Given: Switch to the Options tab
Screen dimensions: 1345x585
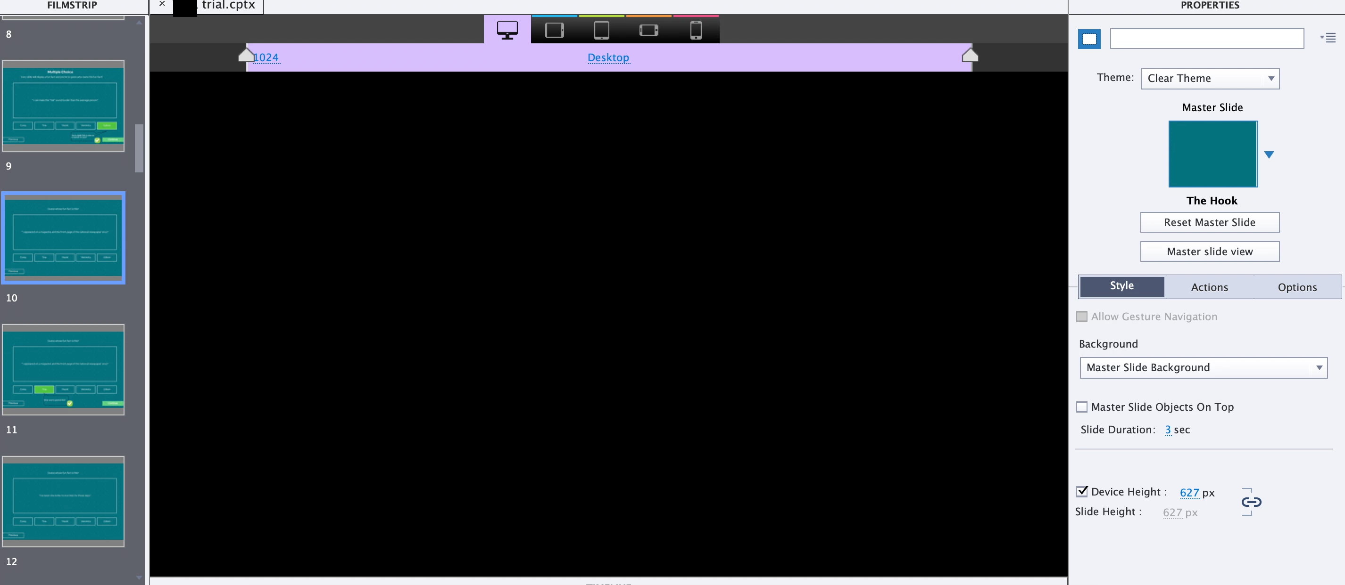Looking at the screenshot, I should [1297, 287].
